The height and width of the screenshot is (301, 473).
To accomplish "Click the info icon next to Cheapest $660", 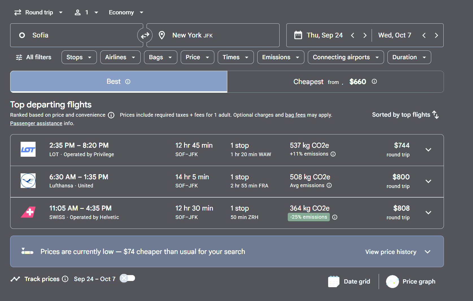I will (x=374, y=81).
